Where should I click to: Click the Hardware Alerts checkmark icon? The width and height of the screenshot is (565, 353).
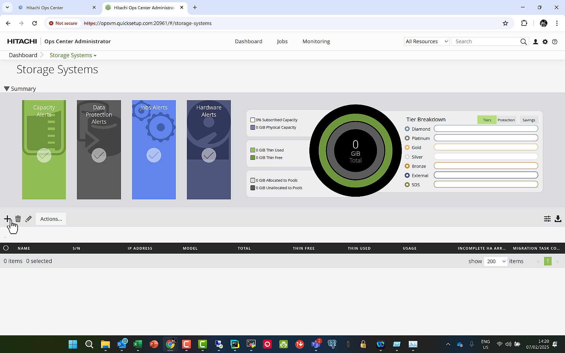(x=209, y=155)
